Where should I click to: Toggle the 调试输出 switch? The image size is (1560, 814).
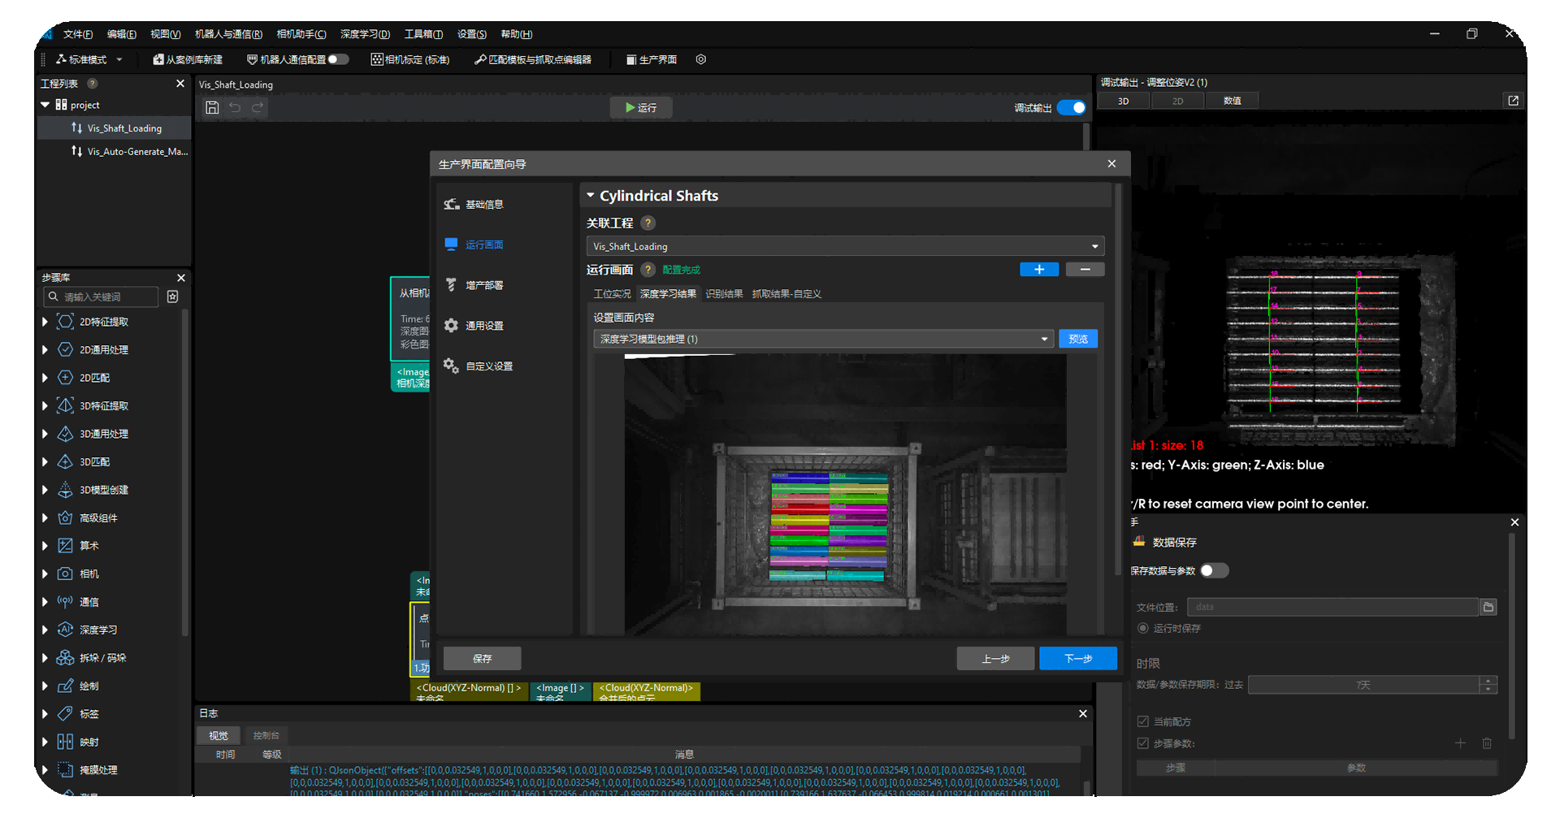pos(1072,107)
